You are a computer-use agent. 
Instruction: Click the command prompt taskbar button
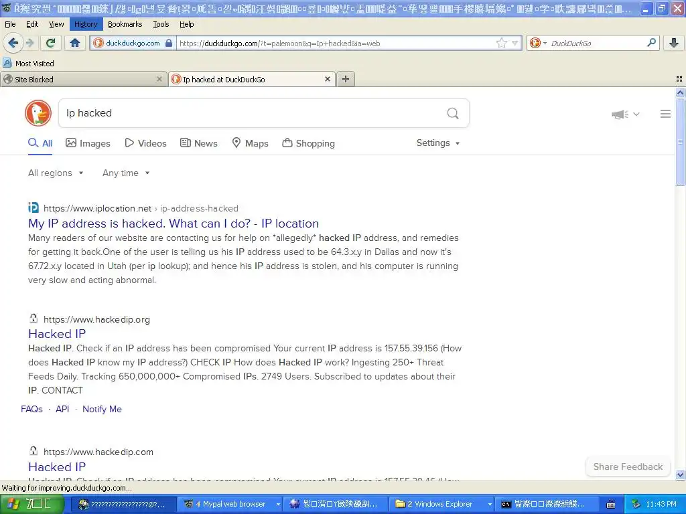pyautogui.click(x=547, y=504)
